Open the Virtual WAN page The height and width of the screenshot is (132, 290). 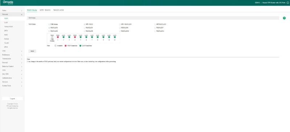point(12,27)
